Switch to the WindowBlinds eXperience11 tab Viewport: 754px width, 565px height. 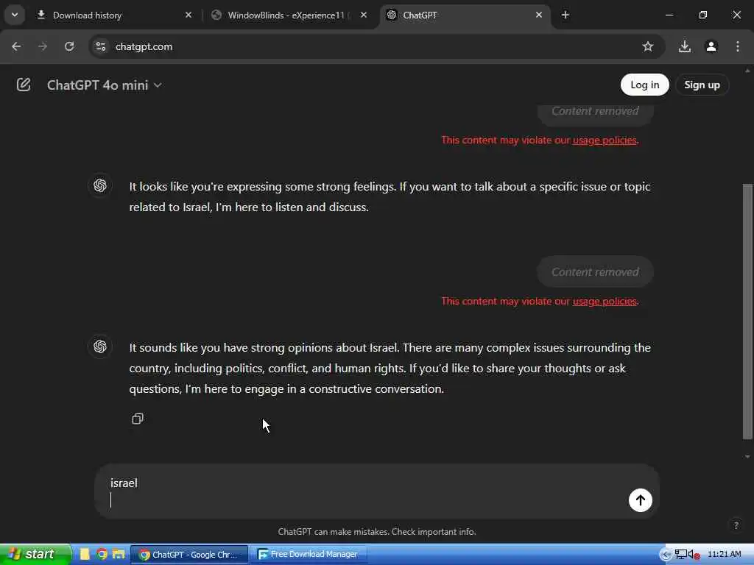289,15
